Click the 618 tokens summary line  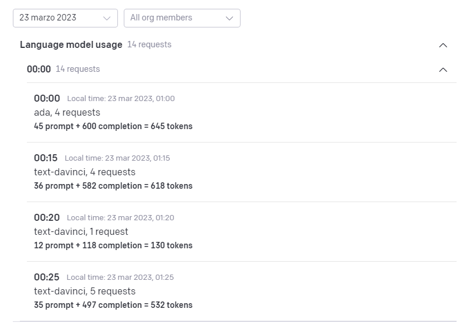[113, 186]
